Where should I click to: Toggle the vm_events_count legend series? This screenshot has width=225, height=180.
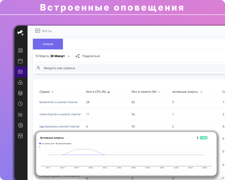(47, 144)
